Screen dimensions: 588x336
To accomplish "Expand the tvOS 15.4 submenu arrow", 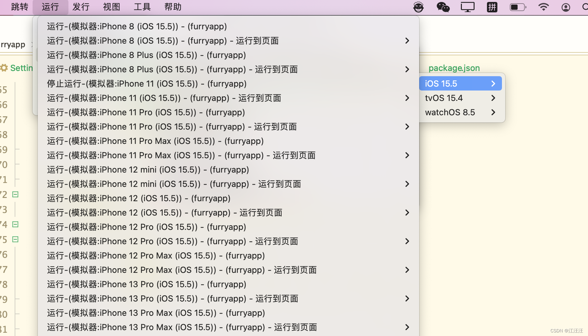I will coord(493,98).
